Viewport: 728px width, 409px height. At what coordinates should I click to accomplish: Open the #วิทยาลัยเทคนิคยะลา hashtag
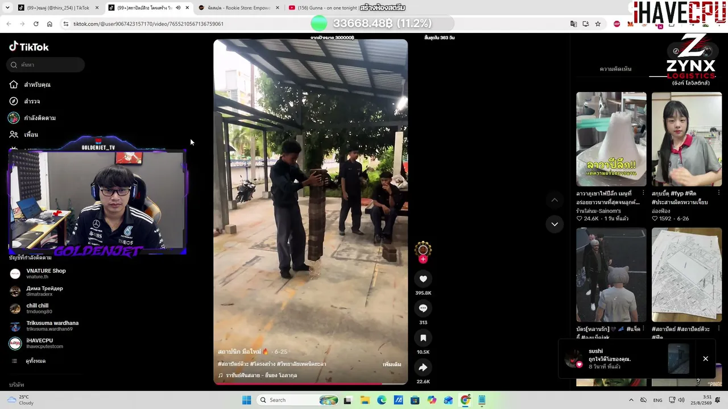[301, 364]
